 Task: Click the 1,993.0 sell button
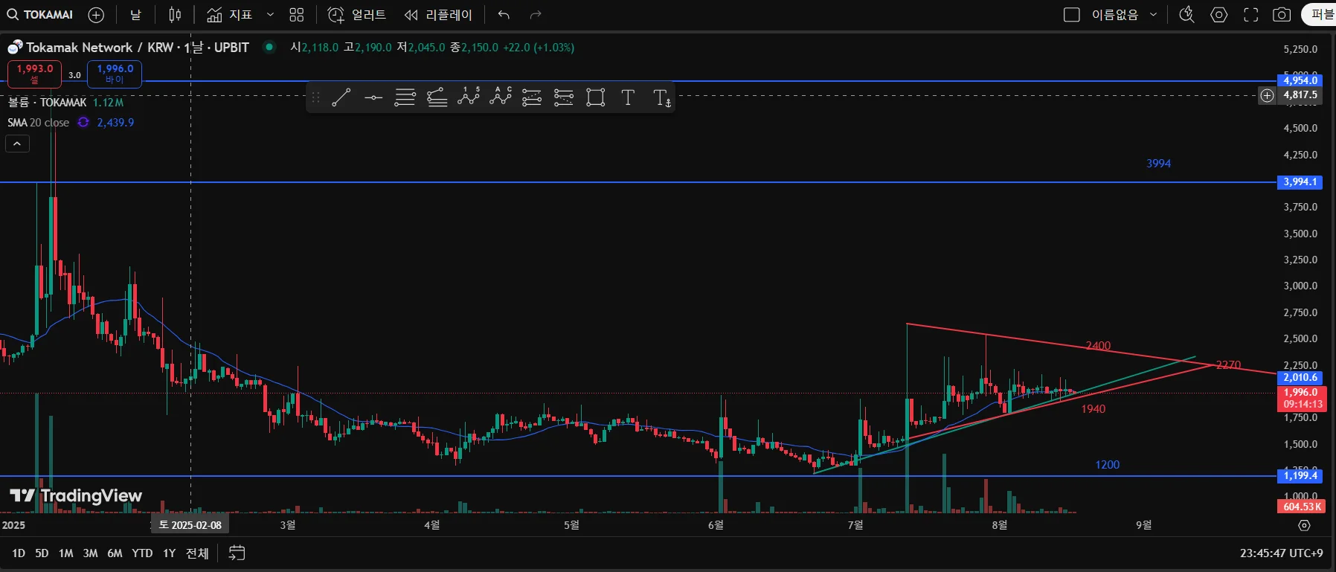[34, 74]
